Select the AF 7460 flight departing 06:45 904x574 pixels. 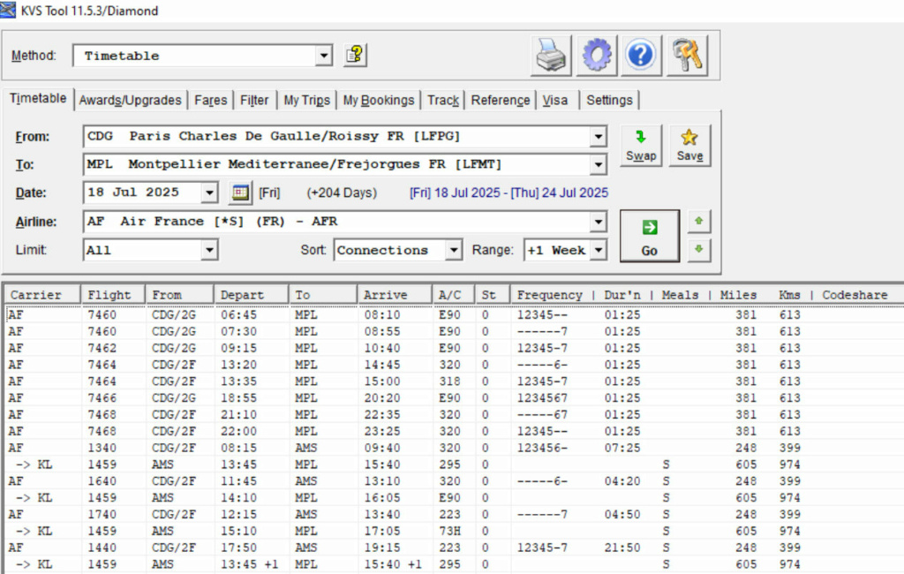(x=452, y=315)
